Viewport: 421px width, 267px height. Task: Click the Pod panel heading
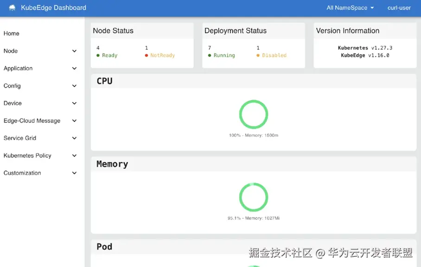click(104, 247)
